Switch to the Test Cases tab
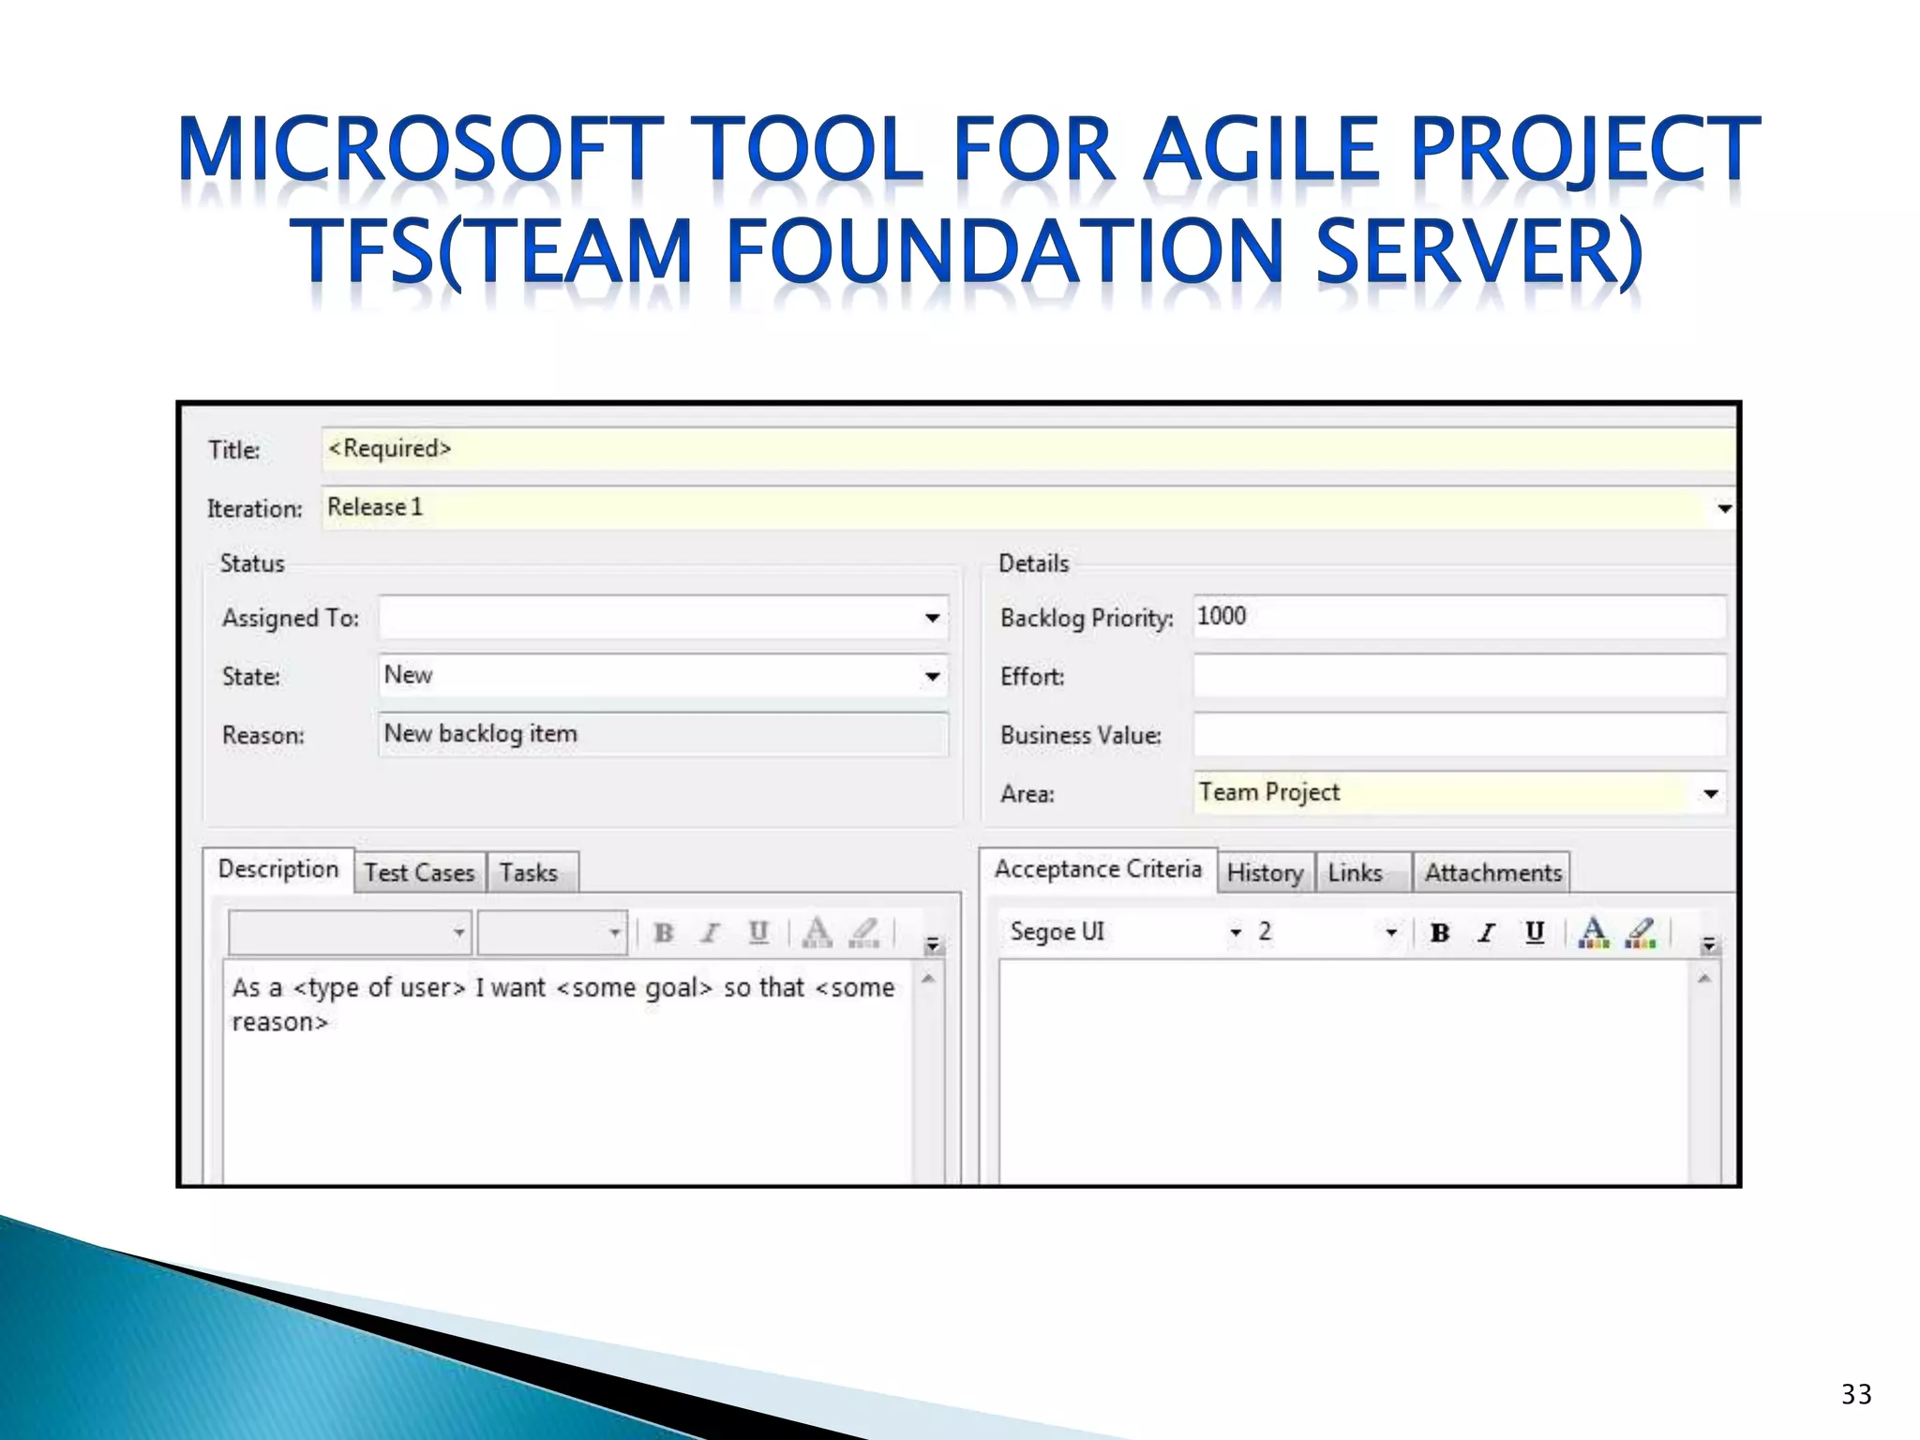 coord(419,873)
